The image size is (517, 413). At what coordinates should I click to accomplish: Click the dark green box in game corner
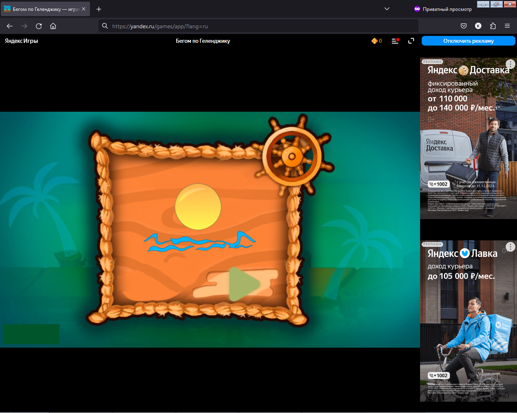click(31, 334)
